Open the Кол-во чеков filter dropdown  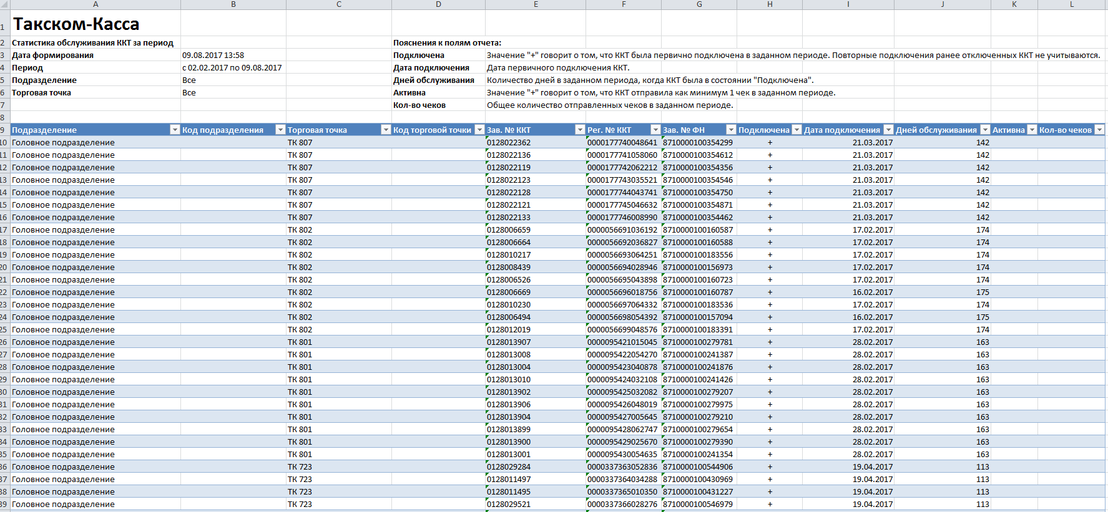click(1100, 130)
